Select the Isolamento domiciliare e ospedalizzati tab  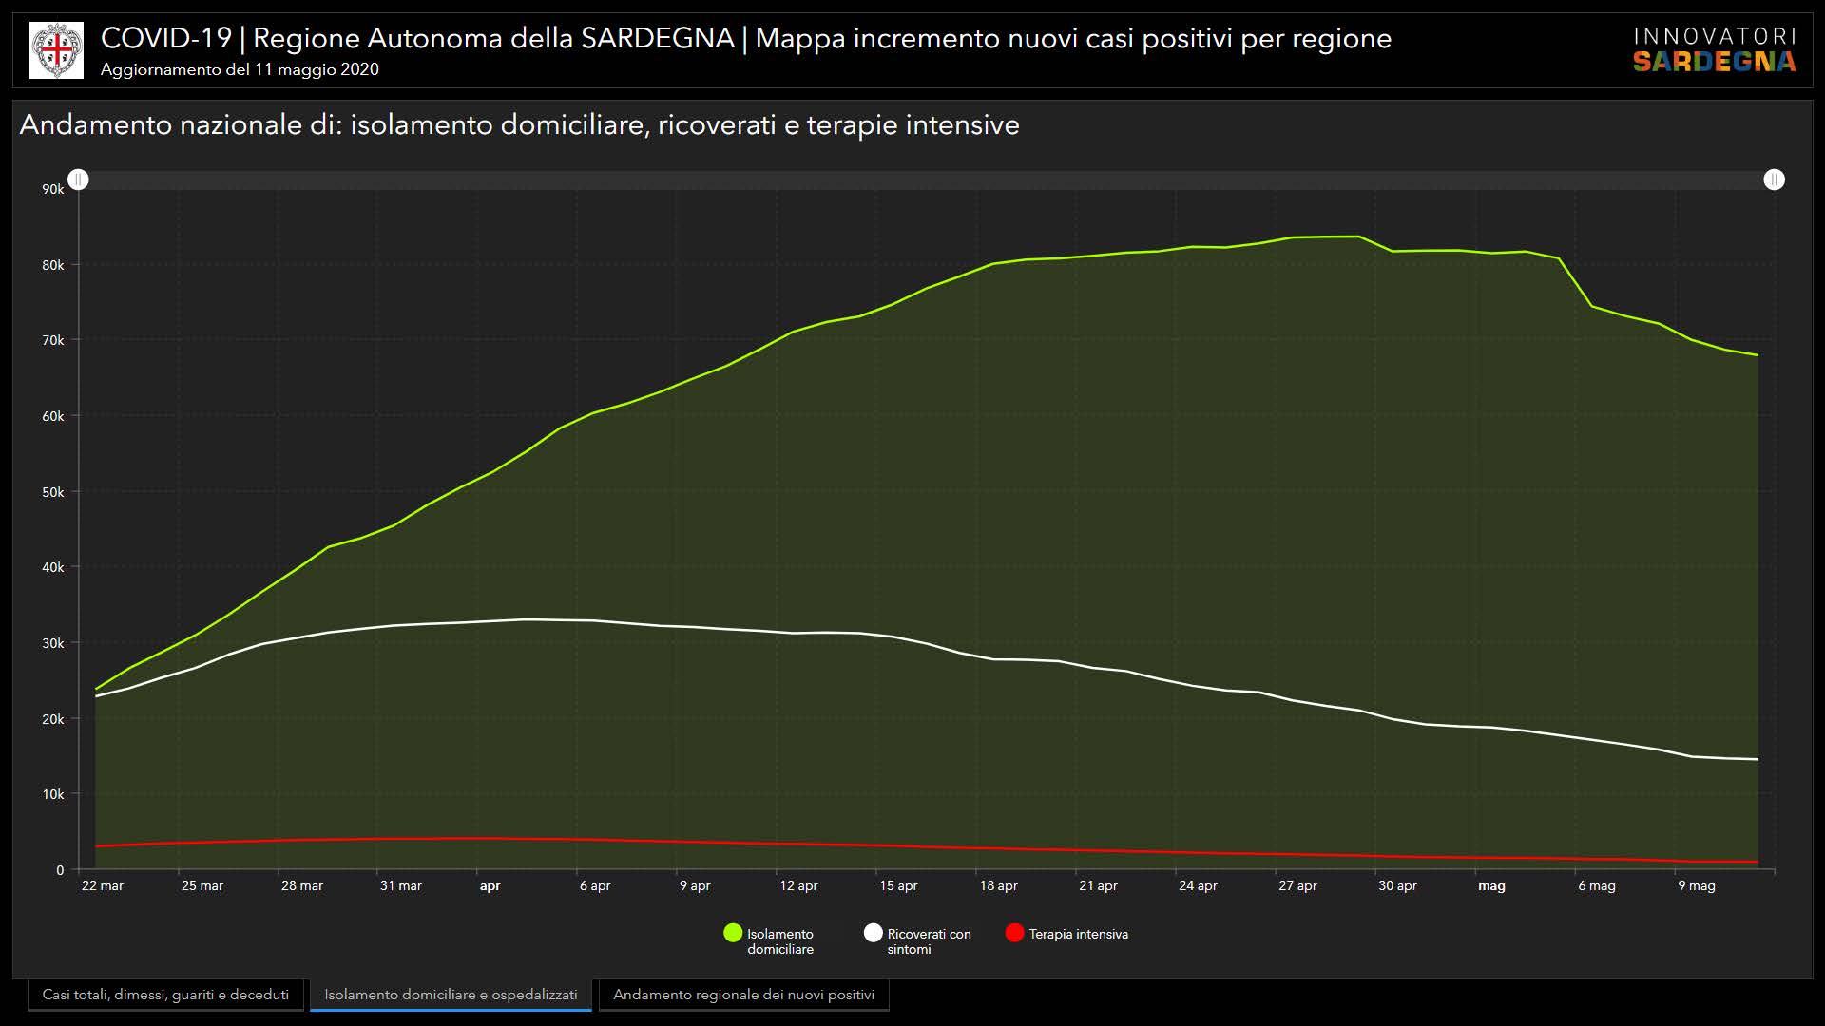451,995
